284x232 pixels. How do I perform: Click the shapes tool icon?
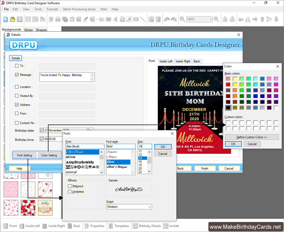point(92,19)
